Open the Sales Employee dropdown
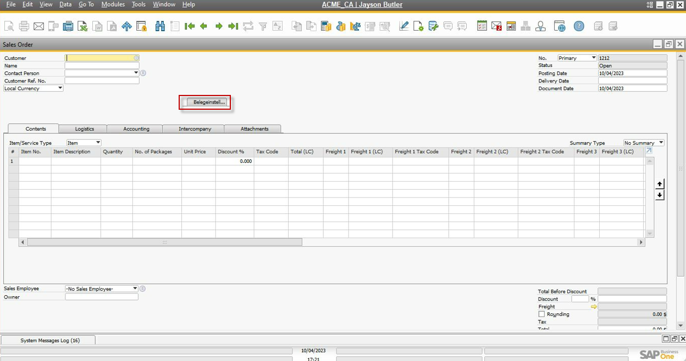This screenshot has height=361, width=686. click(135, 289)
